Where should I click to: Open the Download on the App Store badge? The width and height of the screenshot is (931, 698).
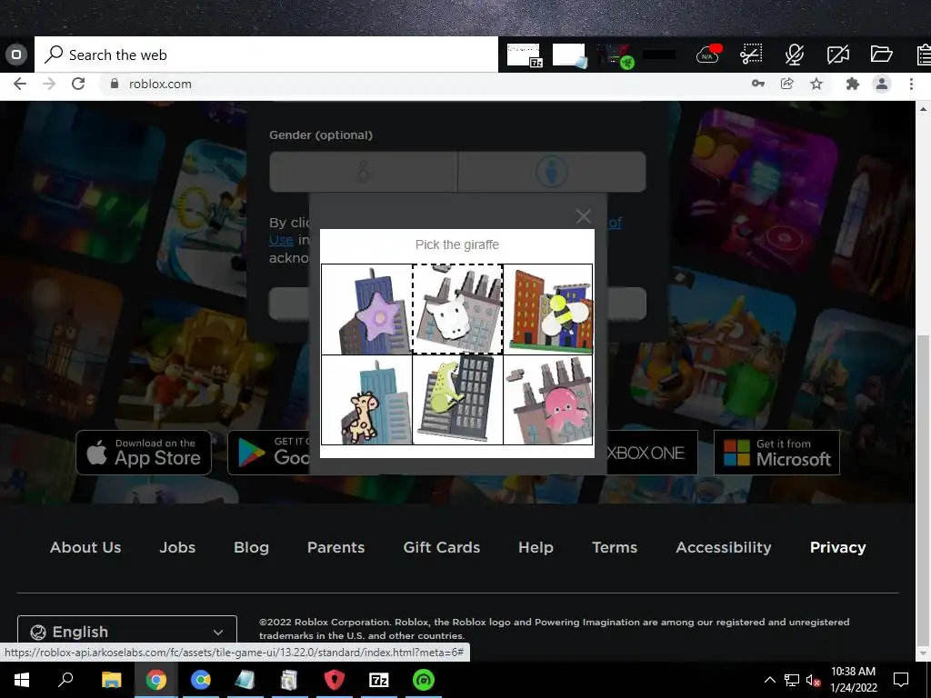point(144,453)
